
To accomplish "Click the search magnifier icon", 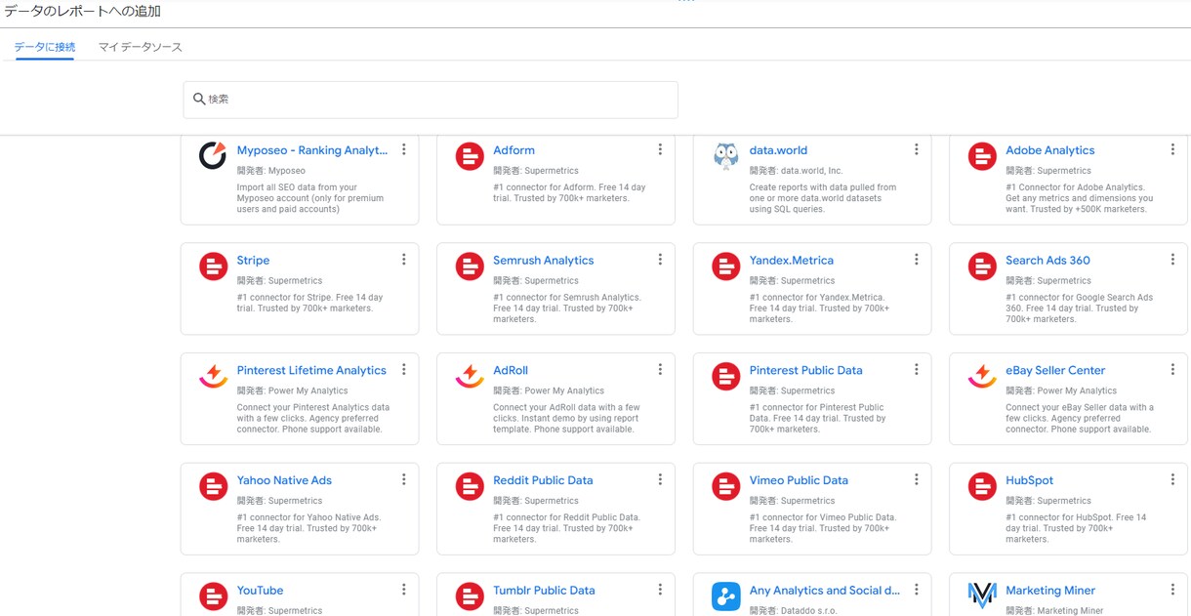I will [199, 100].
